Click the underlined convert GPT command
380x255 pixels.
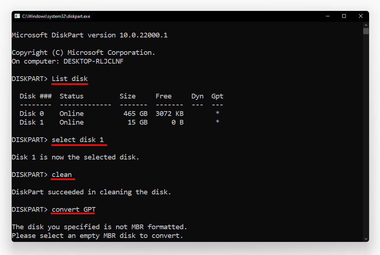(73, 209)
